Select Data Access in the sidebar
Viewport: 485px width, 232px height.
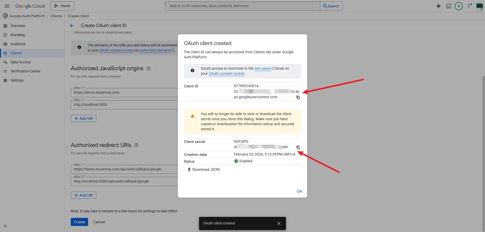(x=20, y=62)
